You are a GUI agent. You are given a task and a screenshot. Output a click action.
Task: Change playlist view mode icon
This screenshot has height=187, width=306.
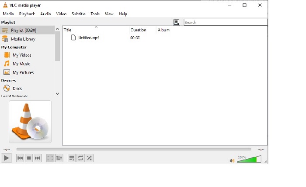click(x=177, y=22)
